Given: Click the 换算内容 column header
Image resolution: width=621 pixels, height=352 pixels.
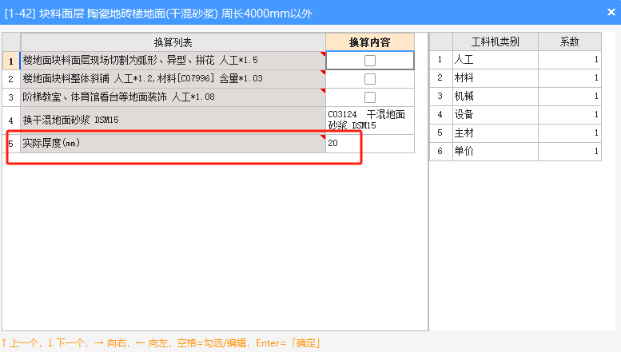Looking at the screenshot, I should point(370,42).
